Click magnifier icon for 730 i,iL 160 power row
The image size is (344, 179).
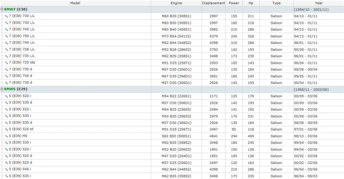(x=6, y=23)
